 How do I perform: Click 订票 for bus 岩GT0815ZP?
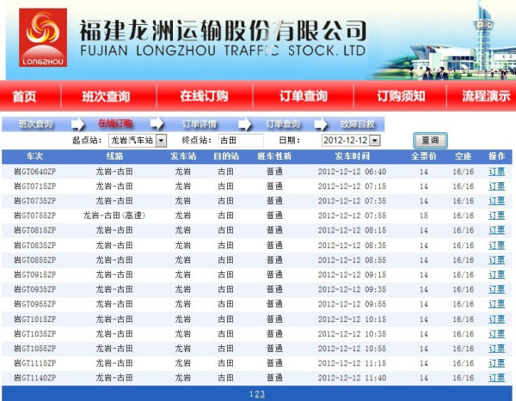click(x=496, y=230)
